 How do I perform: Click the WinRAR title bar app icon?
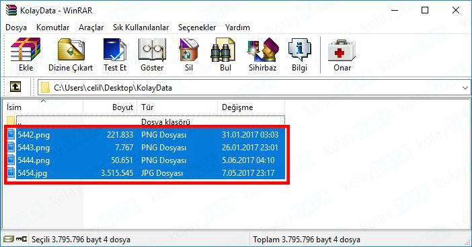(11, 10)
